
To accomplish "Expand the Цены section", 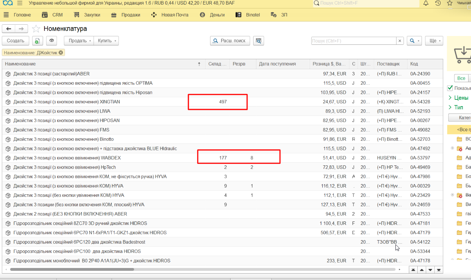I will click(450, 98).
